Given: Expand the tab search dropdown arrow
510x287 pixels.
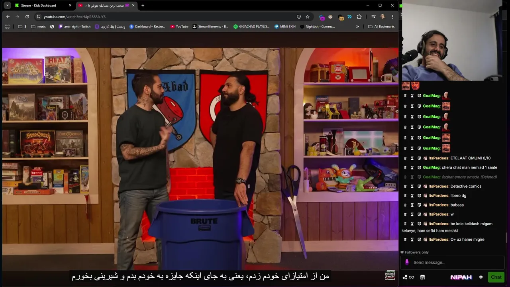Looking at the screenshot, I should (7, 6).
